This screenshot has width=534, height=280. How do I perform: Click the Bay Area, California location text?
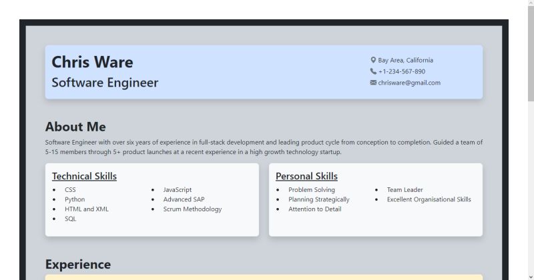[406, 60]
